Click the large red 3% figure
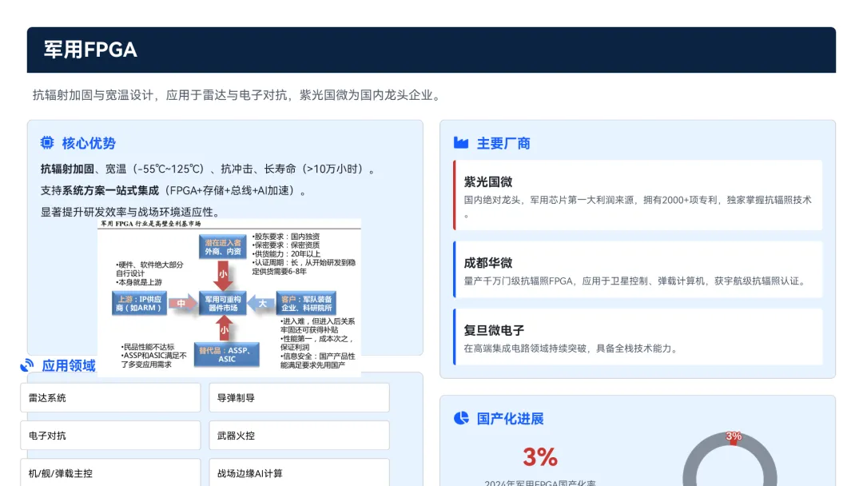Viewport: 863px width, 486px height. point(540,457)
